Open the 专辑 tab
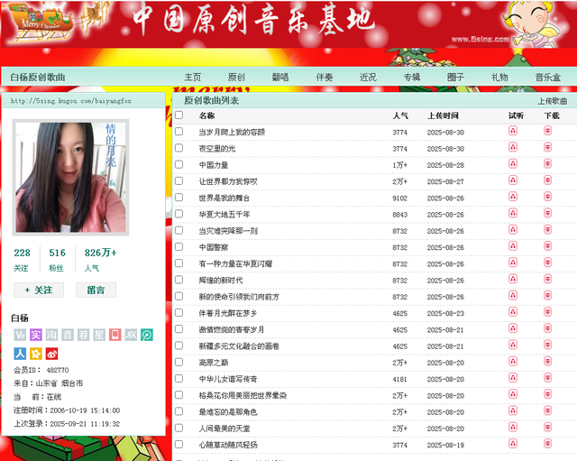 click(412, 77)
